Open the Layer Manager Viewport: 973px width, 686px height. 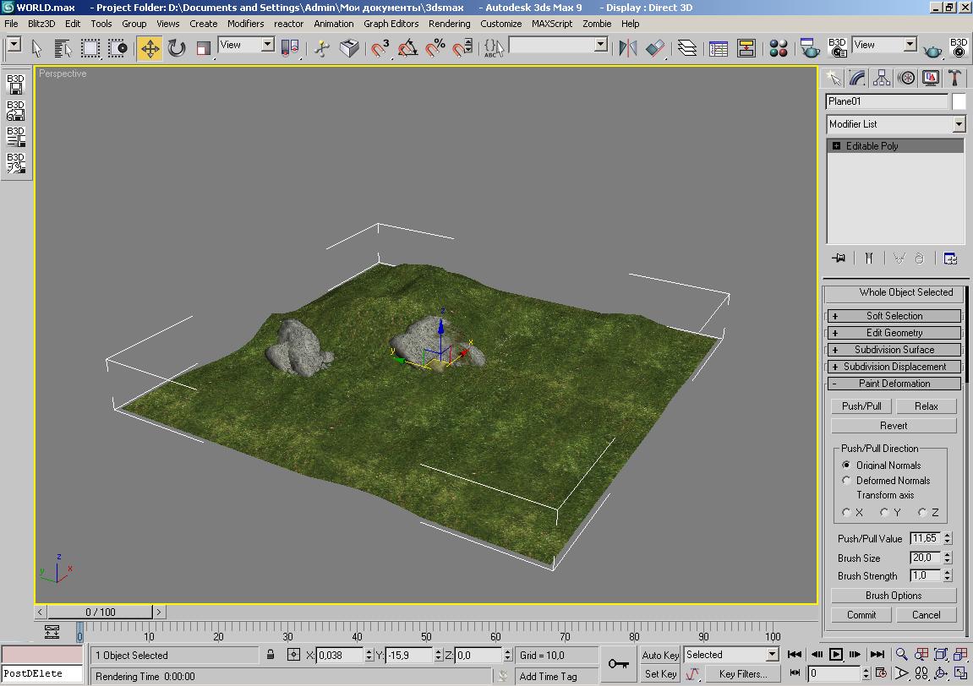[687, 48]
